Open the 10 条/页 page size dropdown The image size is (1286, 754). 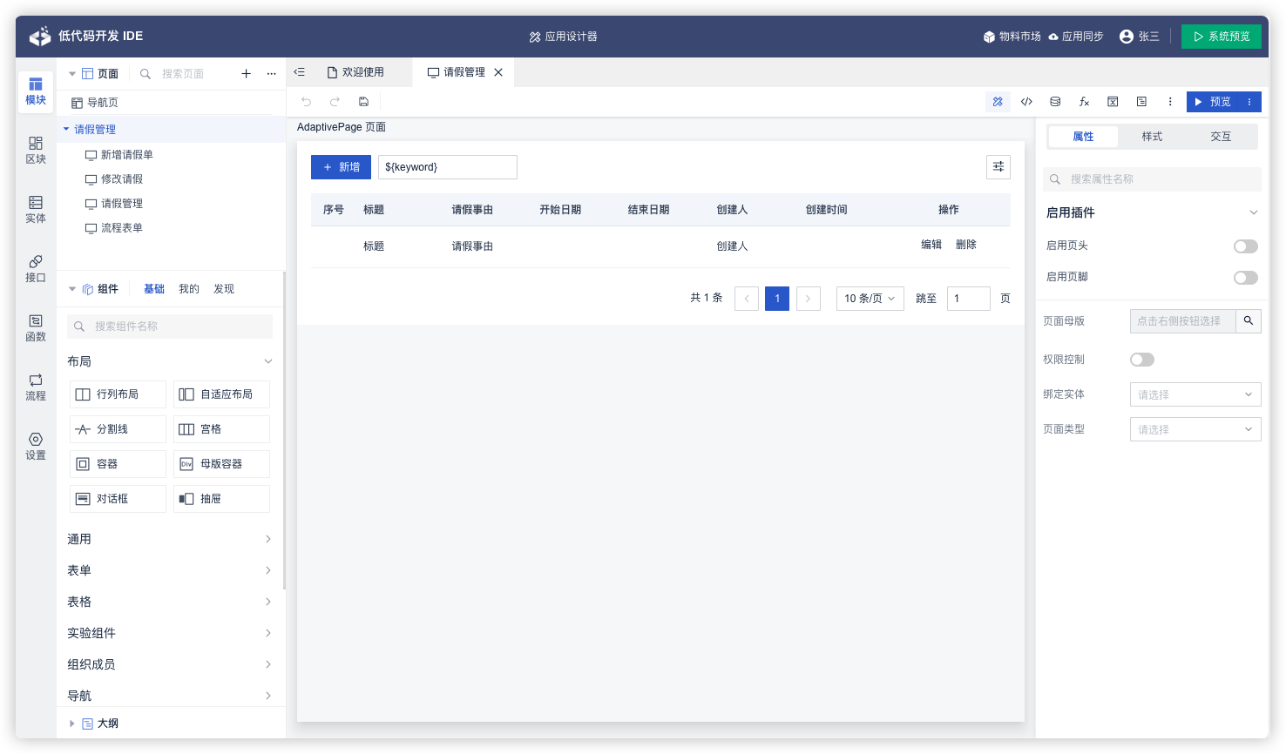(869, 299)
